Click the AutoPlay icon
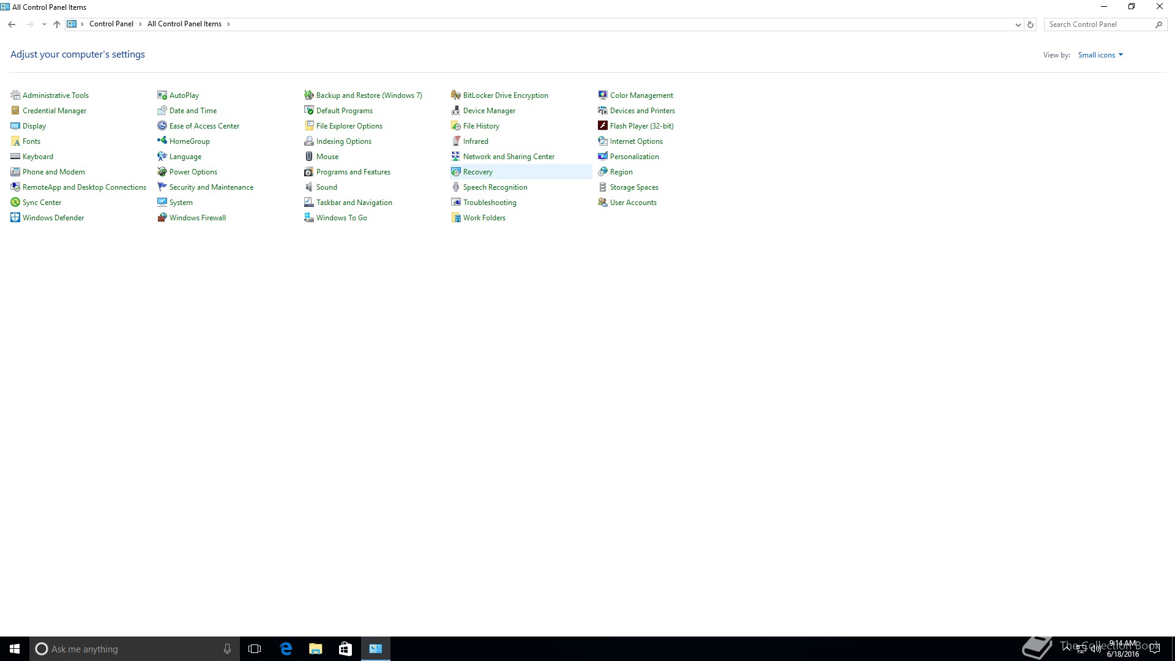 click(162, 95)
